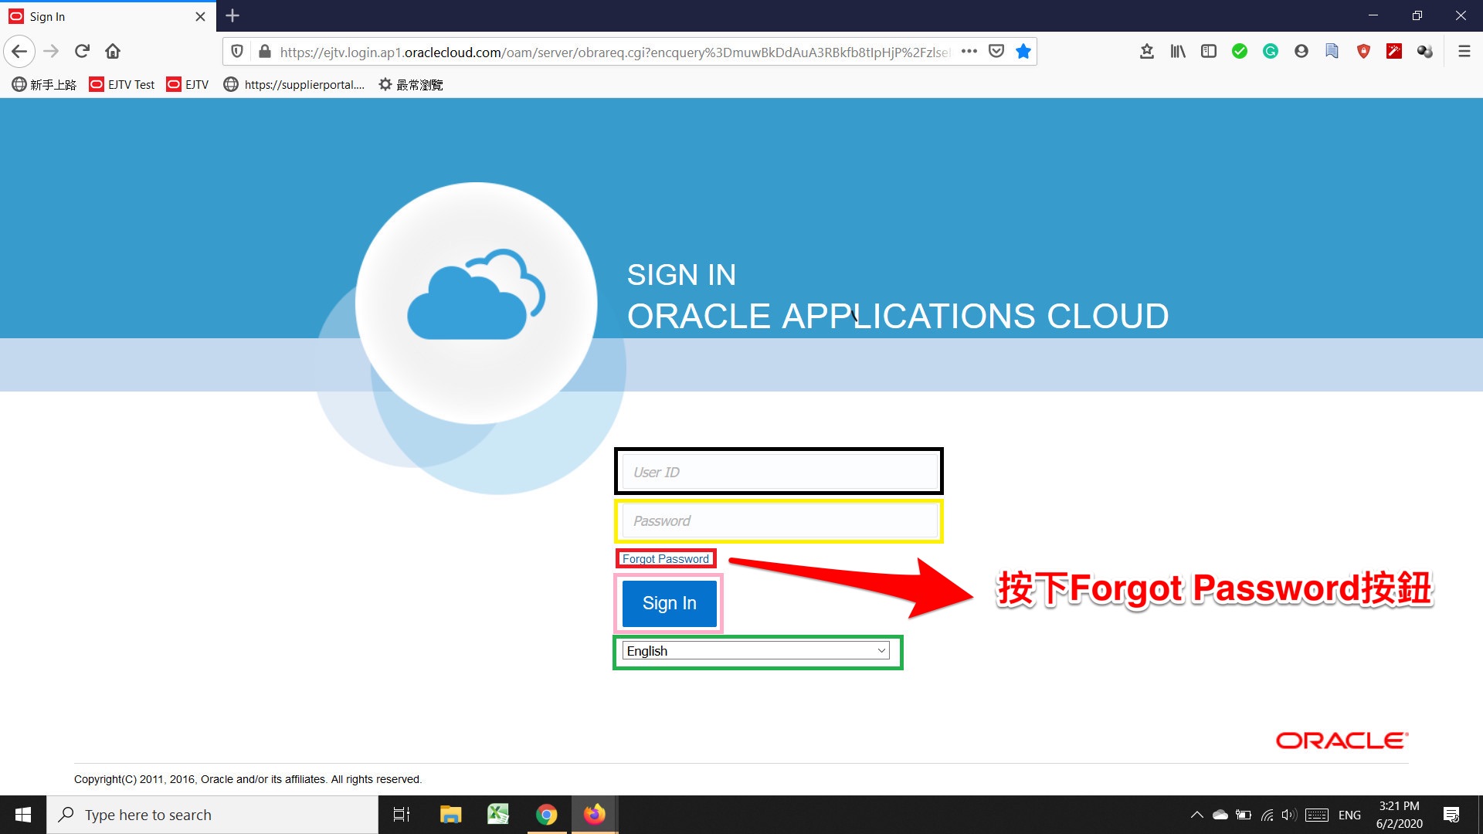Image resolution: width=1483 pixels, height=834 pixels.
Task: Open the Firefox hamburger menu
Action: point(1464,52)
